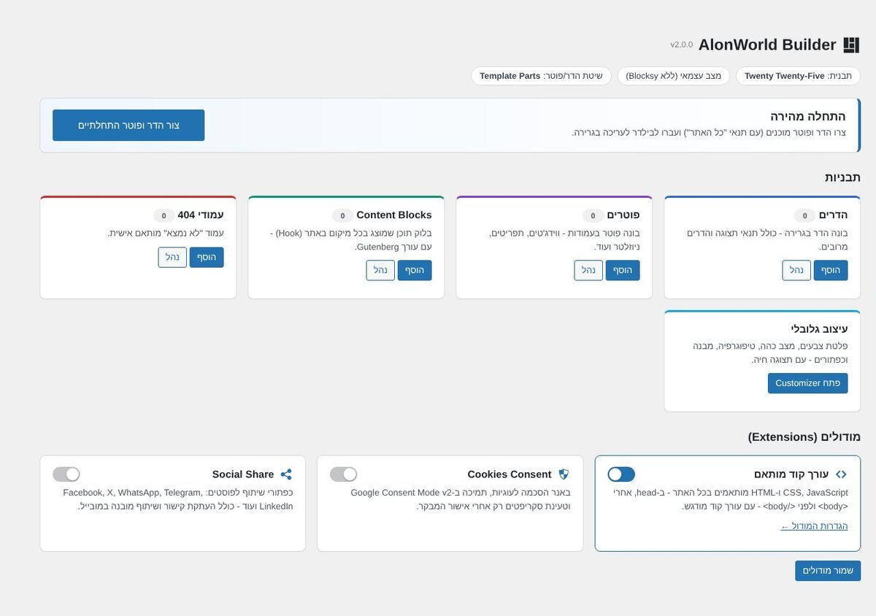The image size is (876, 616).
Task: Click the share icon beside Social Share
Action: click(286, 474)
